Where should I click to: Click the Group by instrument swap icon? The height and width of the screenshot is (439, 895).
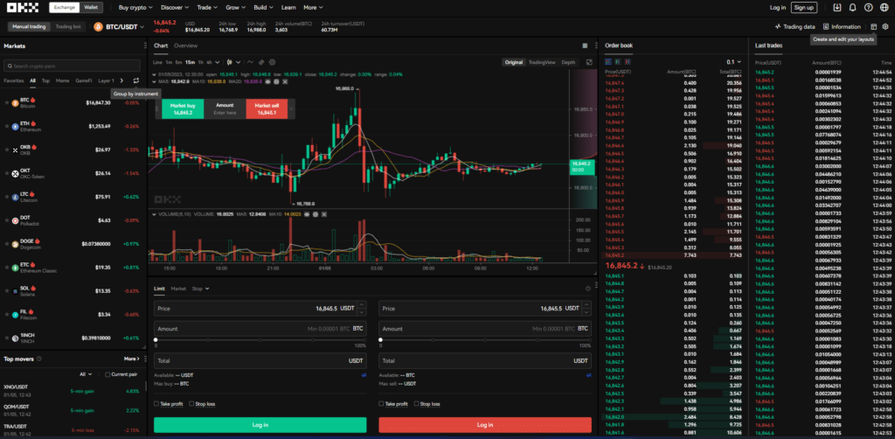(x=135, y=80)
